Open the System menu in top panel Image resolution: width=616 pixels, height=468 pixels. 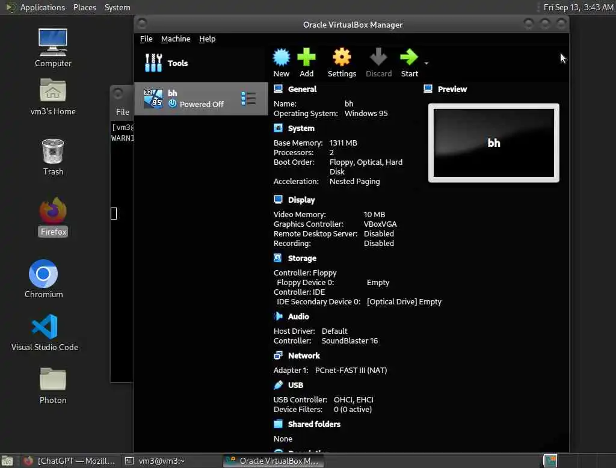[x=117, y=7]
